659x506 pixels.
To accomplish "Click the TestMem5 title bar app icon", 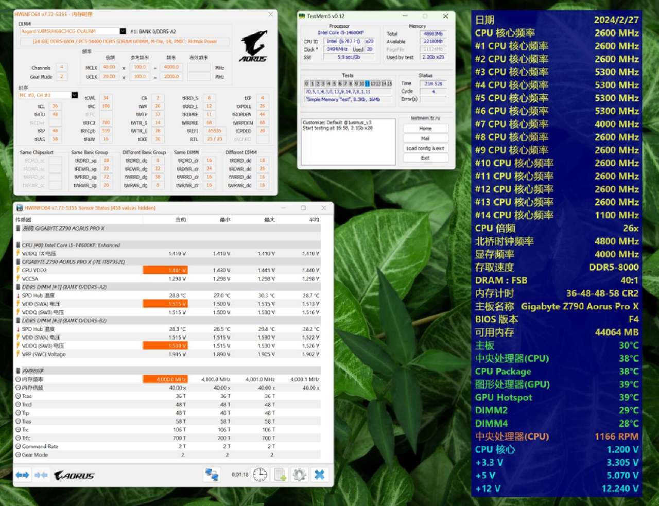I will pos(302,16).
